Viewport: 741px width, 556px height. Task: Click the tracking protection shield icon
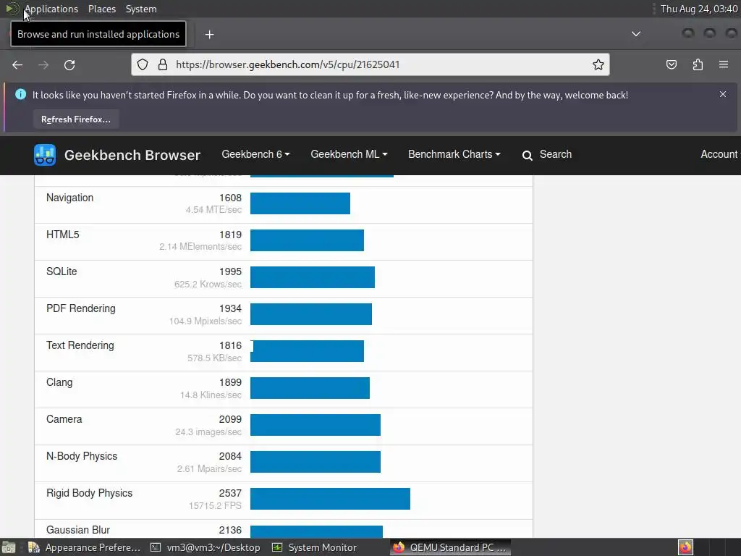[143, 64]
